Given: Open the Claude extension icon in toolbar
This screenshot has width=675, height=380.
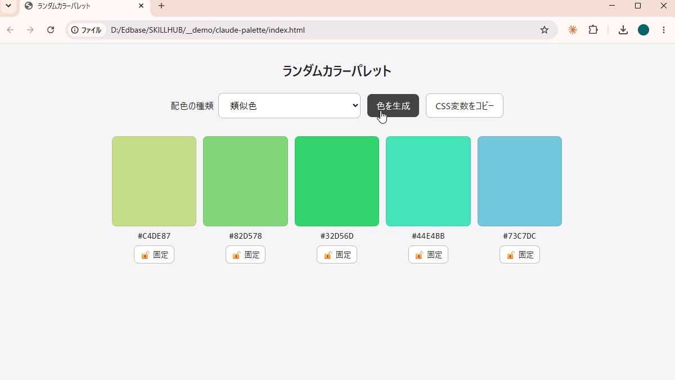Looking at the screenshot, I should pyautogui.click(x=573, y=30).
